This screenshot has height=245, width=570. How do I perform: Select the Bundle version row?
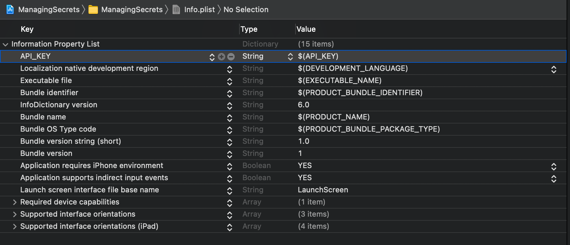(x=283, y=154)
